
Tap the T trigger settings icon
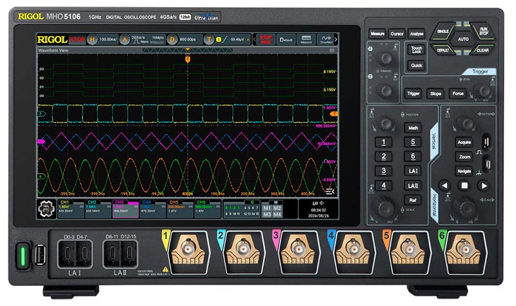(209, 40)
